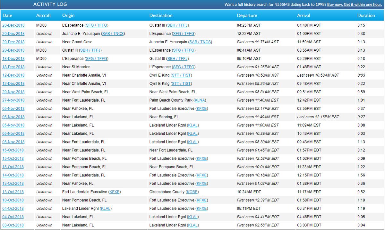Click SFG / TFFG destination link in 01:26PM row
385x230 pixels.
point(184,67)
